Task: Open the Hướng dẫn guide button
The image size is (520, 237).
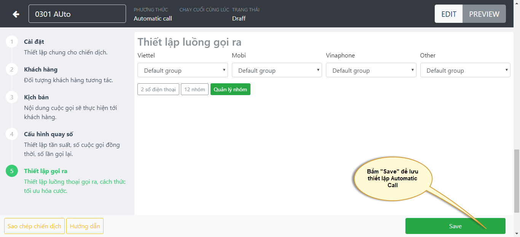Action: pos(85,226)
